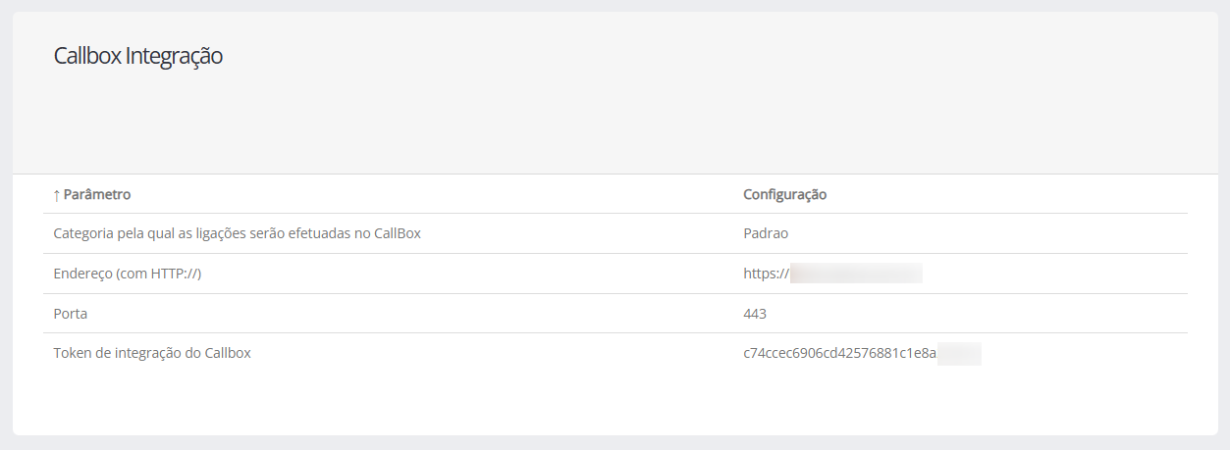The width and height of the screenshot is (1230, 450).
Task: Click the Padrao configuration value
Action: (766, 234)
